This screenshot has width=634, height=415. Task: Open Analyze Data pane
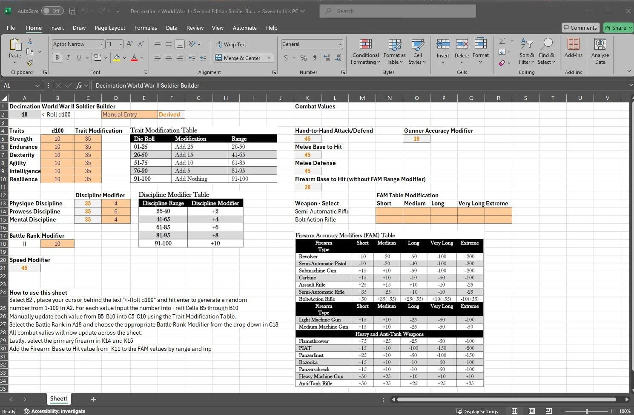(x=600, y=51)
